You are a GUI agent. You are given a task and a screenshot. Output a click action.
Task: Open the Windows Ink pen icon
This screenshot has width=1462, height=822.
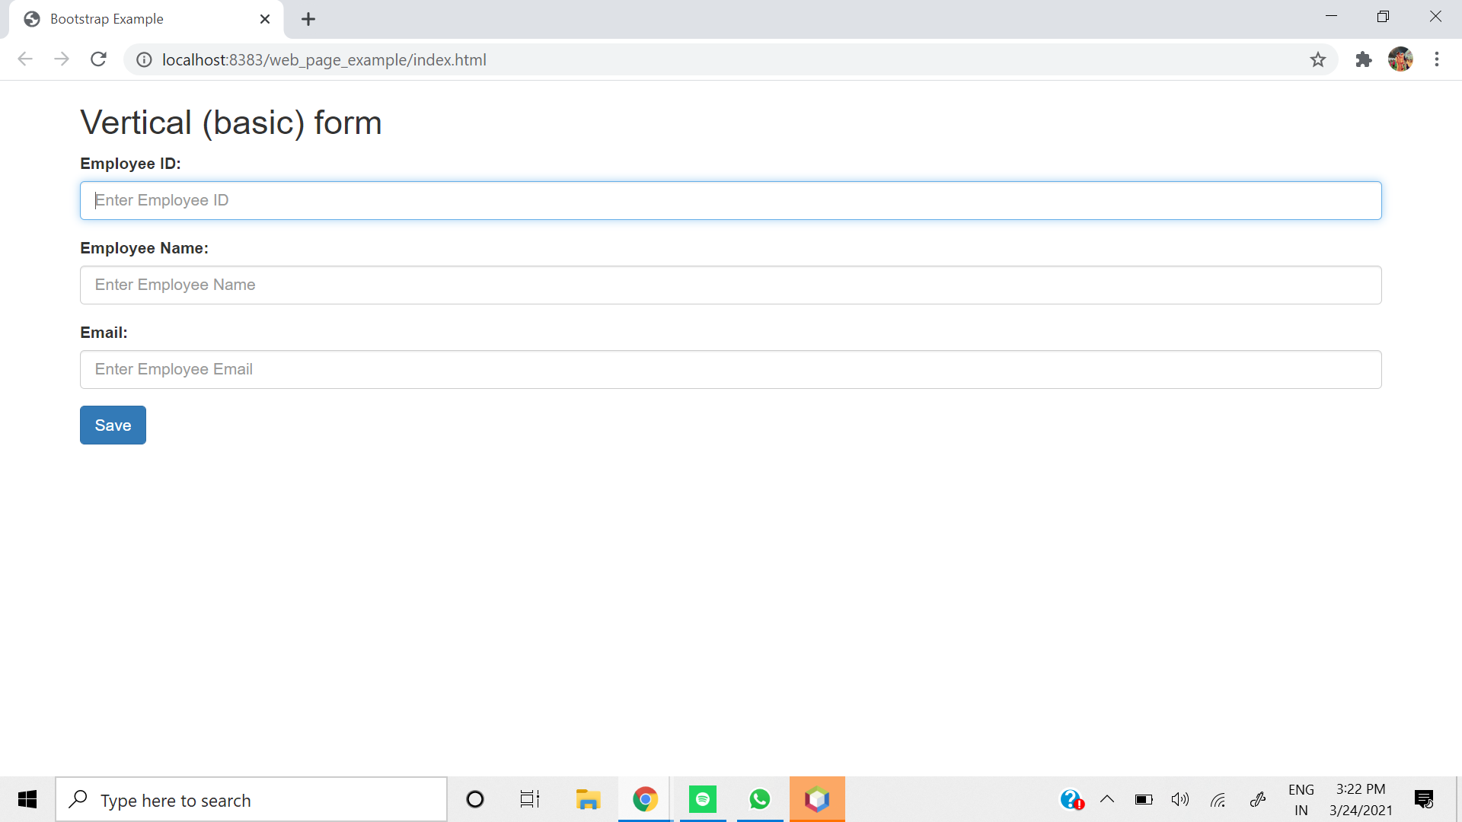coord(1258,799)
